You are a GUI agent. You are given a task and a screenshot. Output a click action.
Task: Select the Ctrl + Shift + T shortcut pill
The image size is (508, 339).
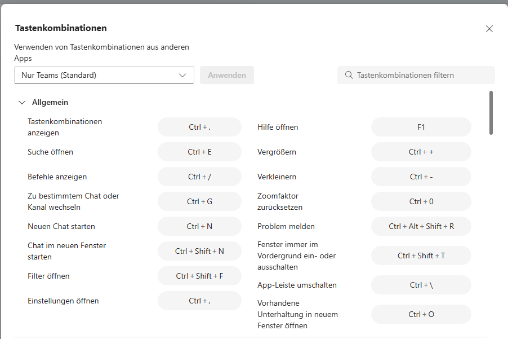[x=421, y=256]
